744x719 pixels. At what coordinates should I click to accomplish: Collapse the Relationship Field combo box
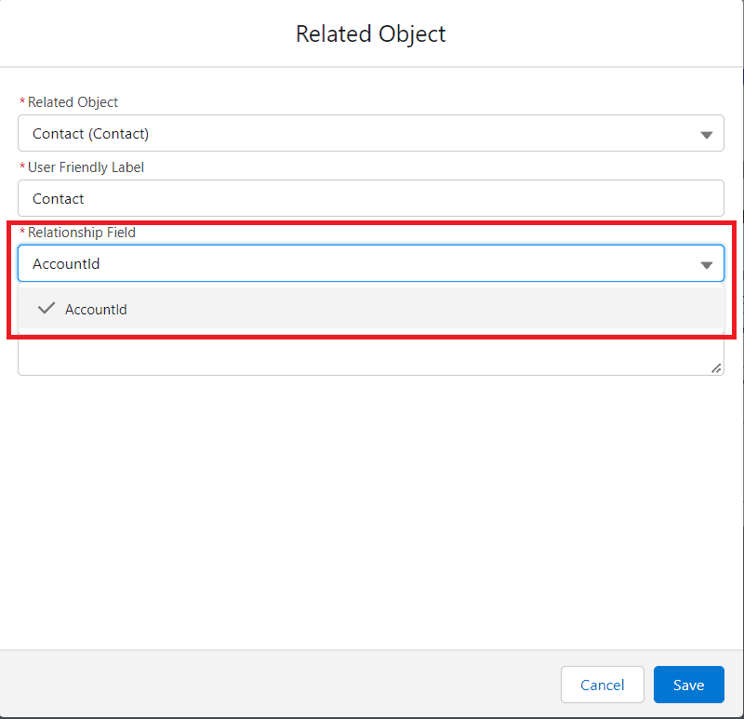point(370,264)
